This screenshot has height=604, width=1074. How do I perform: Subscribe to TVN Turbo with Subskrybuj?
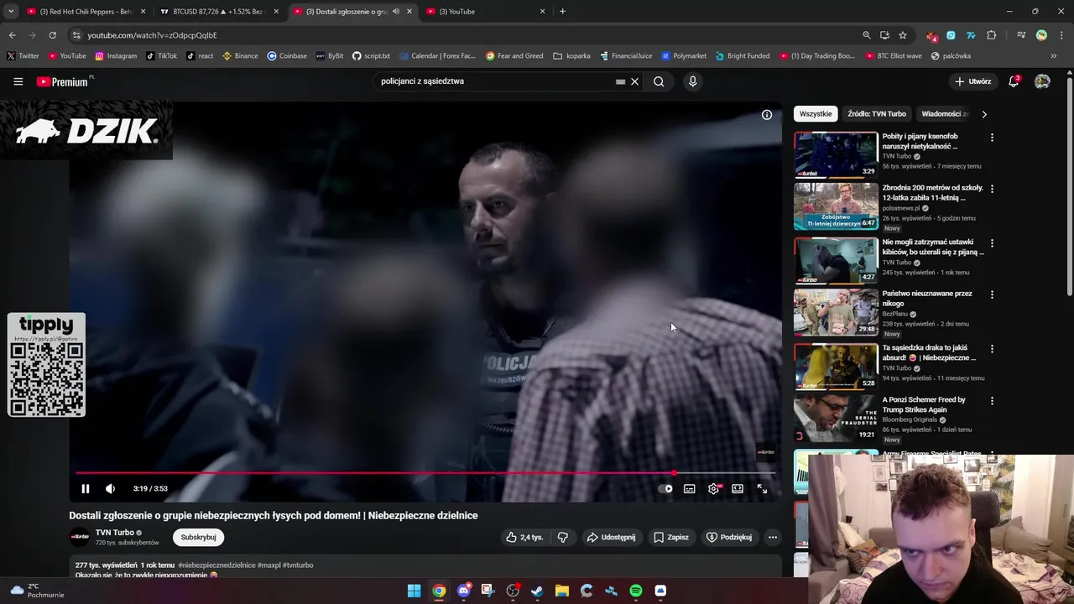(198, 537)
